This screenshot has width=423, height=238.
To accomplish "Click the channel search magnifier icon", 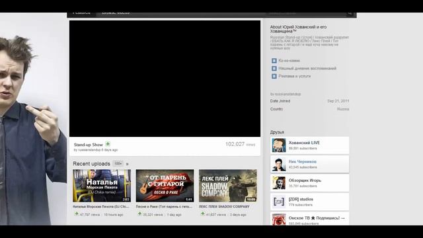I will 350,13.
